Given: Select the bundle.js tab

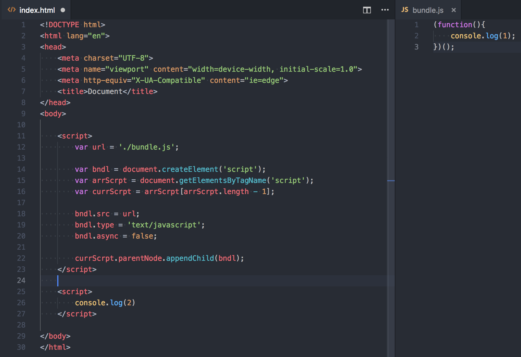Looking at the screenshot, I should coord(428,10).
